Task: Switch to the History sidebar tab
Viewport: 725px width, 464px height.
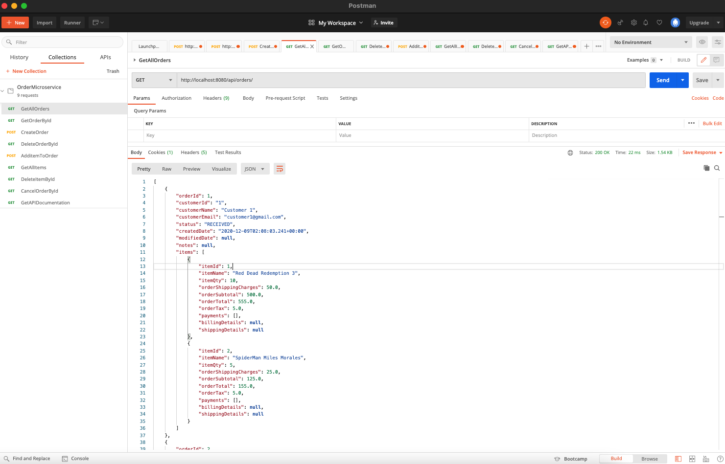Action: [x=19, y=57]
